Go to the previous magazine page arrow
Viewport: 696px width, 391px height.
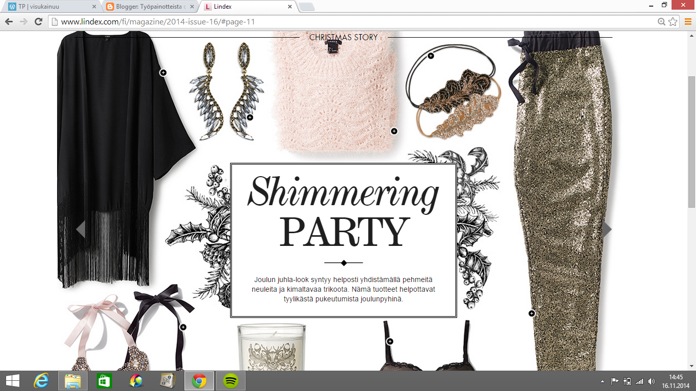tap(80, 229)
